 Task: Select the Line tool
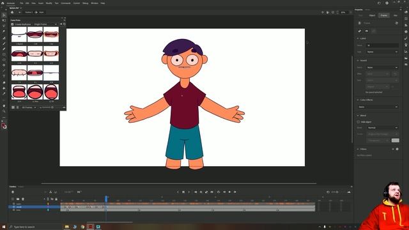point(4,71)
